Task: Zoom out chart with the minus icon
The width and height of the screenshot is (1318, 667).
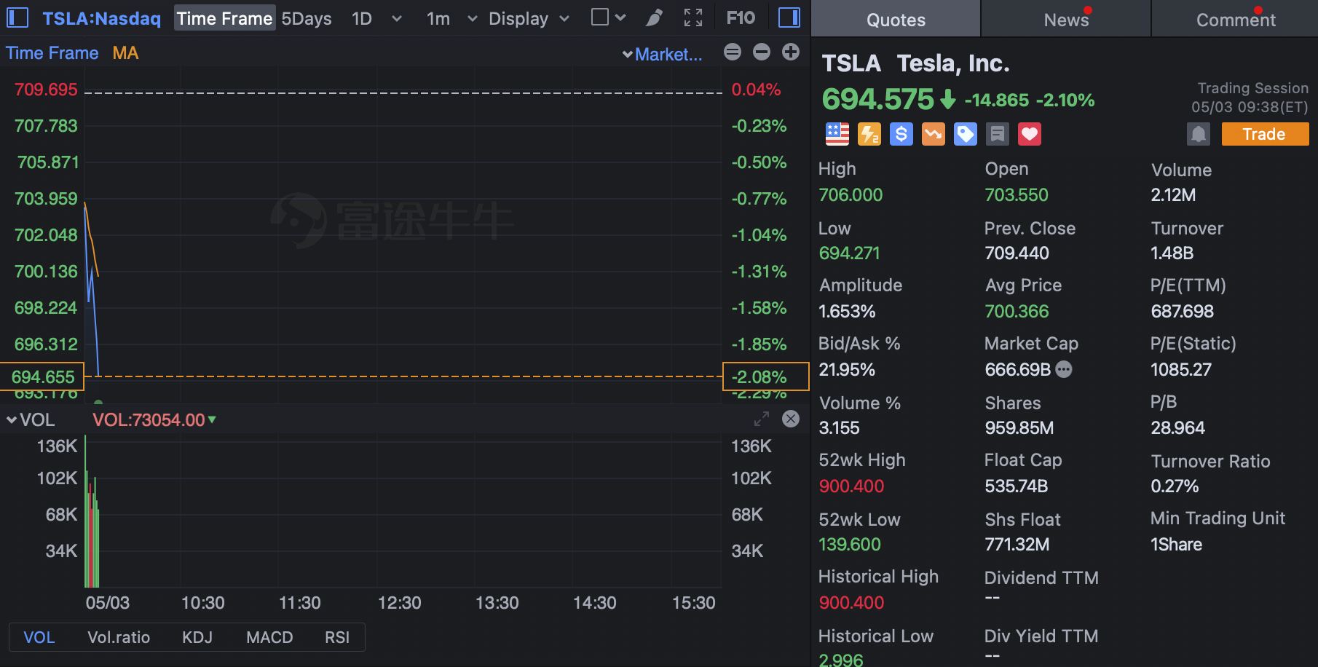Action: coord(761,52)
